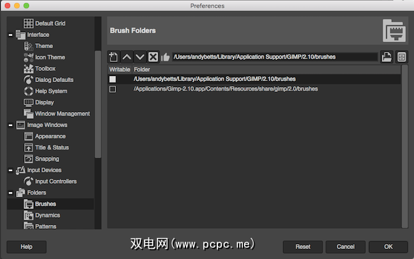Click the Help System lifebuoy icon
Screen dimensions: 414x259
pyautogui.click(x=28, y=91)
